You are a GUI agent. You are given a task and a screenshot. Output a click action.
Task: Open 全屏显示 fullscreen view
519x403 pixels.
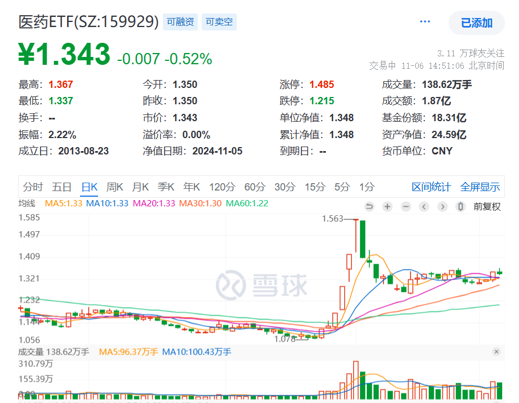point(480,187)
